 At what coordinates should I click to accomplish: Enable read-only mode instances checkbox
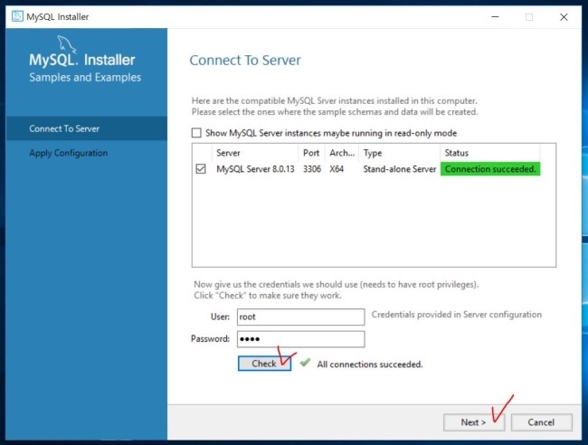pyautogui.click(x=196, y=133)
